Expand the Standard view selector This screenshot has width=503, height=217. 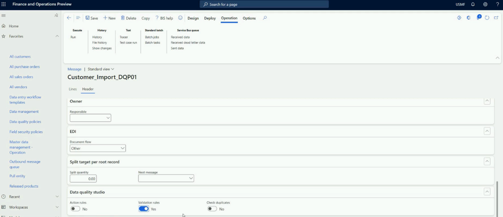101,69
